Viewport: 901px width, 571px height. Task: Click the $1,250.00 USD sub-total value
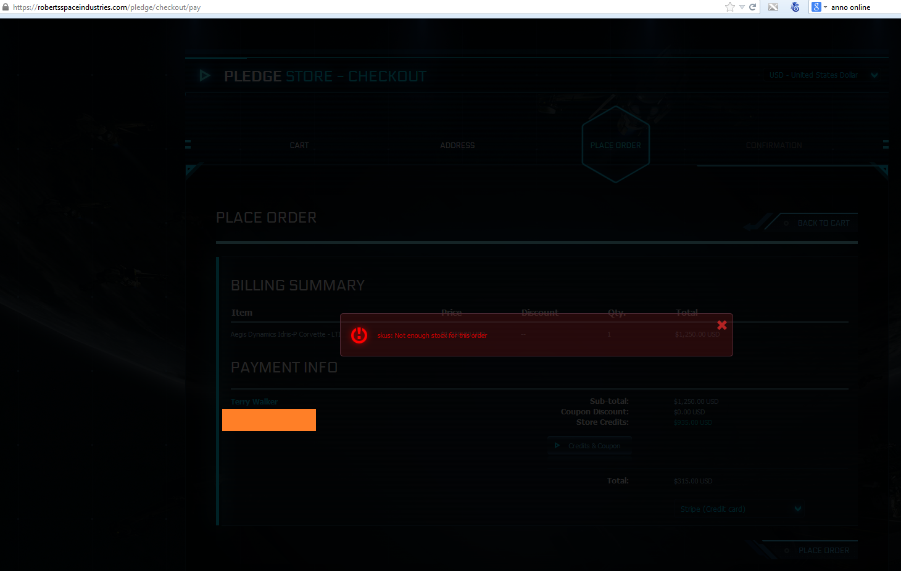[x=696, y=401]
